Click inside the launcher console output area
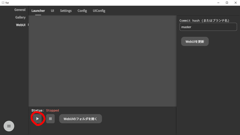This screenshot has height=135, width=240. pyautogui.click(x=103, y=61)
